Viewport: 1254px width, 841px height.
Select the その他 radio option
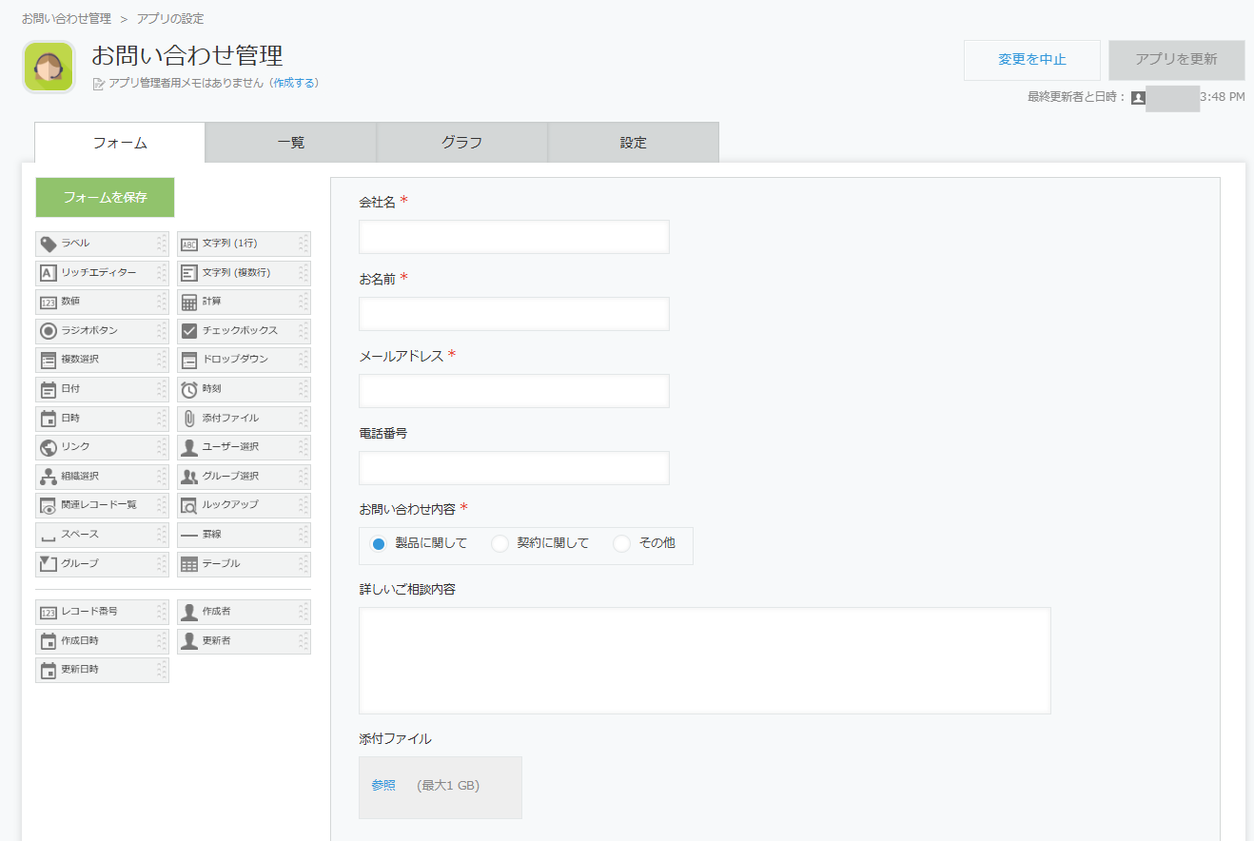pos(621,544)
